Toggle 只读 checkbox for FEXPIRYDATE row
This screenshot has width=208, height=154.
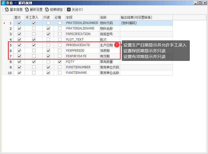point(48,56)
